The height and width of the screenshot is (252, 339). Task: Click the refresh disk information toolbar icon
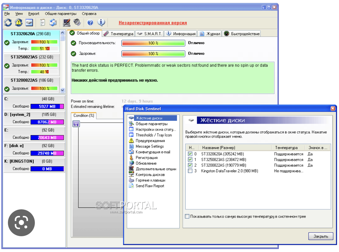tap(8, 23)
